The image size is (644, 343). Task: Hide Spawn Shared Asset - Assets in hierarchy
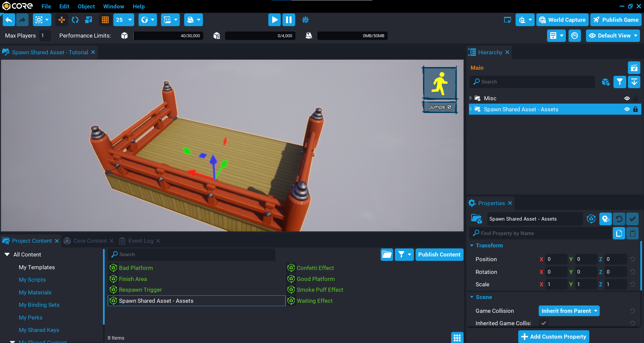point(627,109)
